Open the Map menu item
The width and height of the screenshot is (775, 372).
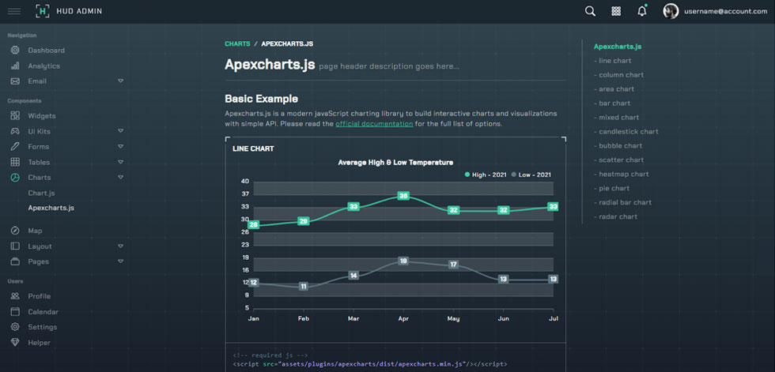pos(35,231)
